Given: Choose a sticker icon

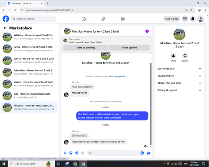Looking at the screenshot, I should 77,153.
